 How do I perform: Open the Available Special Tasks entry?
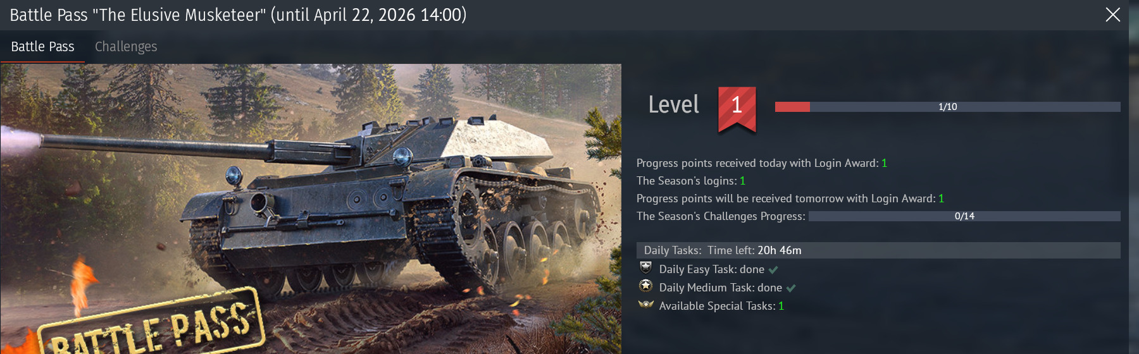[x=721, y=306]
